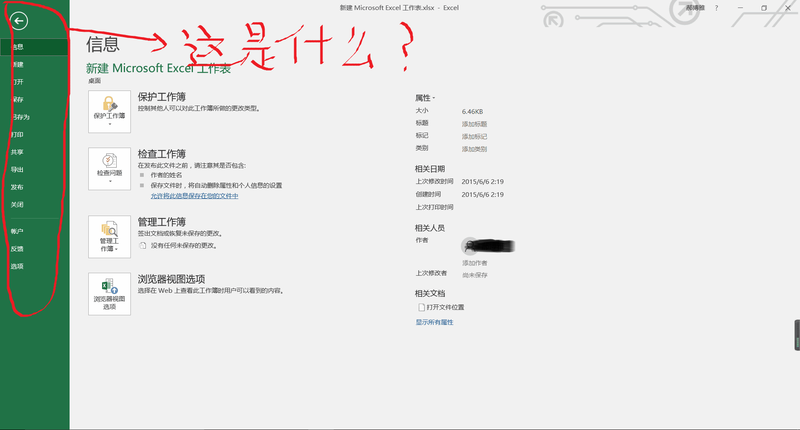Open the help question mark icon
The image size is (800, 430).
click(716, 8)
